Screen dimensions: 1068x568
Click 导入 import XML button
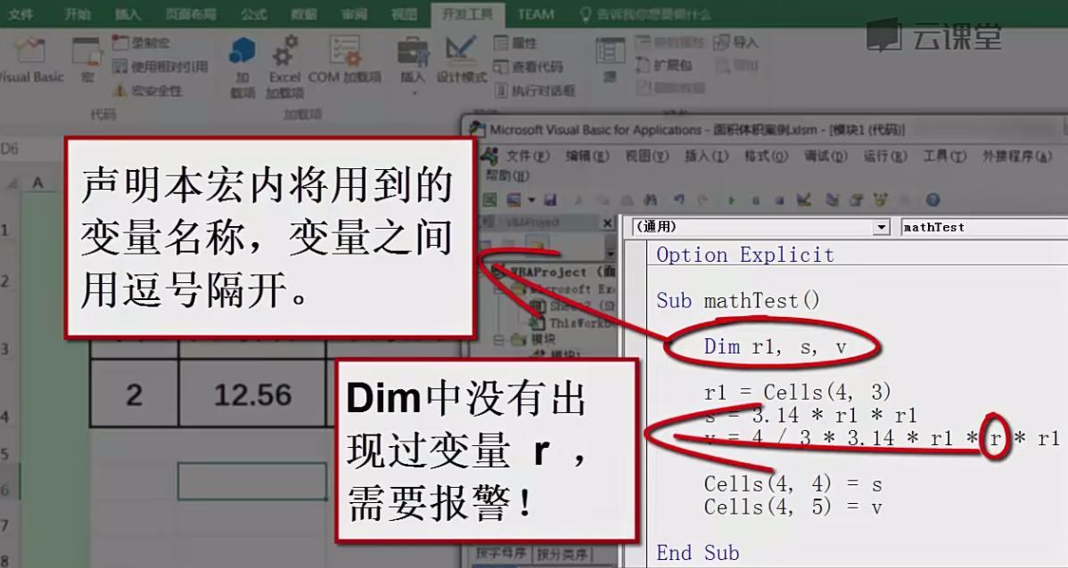click(x=735, y=43)
